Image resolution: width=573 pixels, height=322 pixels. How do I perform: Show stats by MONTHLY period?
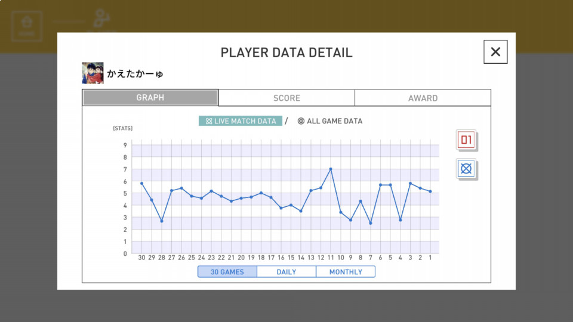(x=346, y=272)
